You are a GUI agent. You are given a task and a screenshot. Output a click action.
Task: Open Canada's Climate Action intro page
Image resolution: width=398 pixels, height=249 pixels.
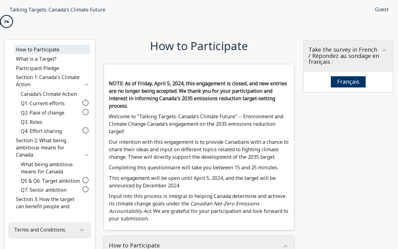(x=49, y=94)
